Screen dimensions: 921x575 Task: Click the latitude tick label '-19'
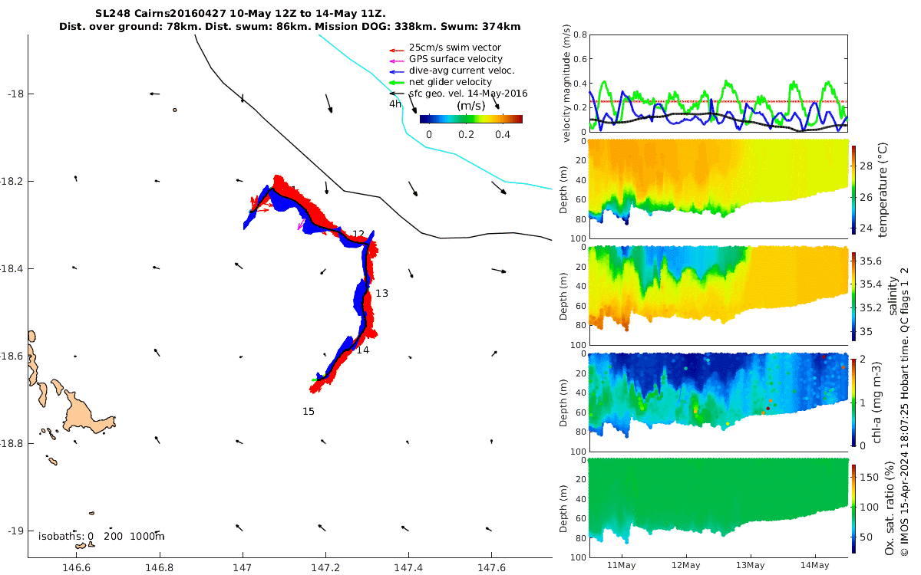pos(16,531)
